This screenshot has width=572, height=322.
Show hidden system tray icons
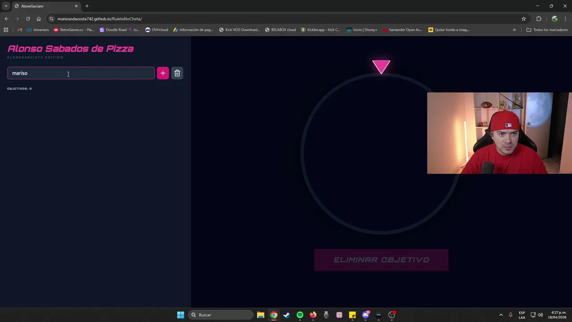click(501, 315)
